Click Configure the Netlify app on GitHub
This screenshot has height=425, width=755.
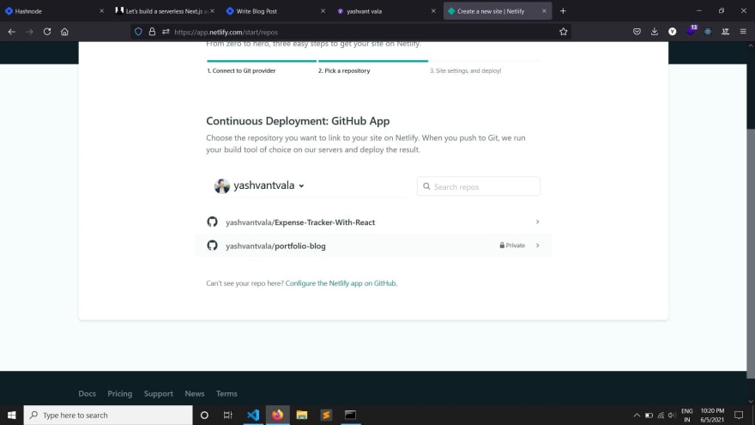341,283
